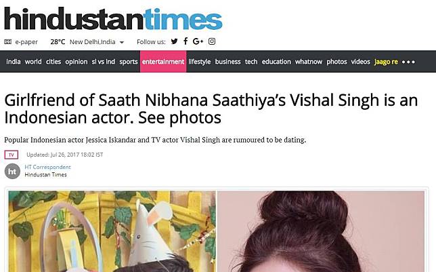Open the birthday party hat photo

click(112, 231)
